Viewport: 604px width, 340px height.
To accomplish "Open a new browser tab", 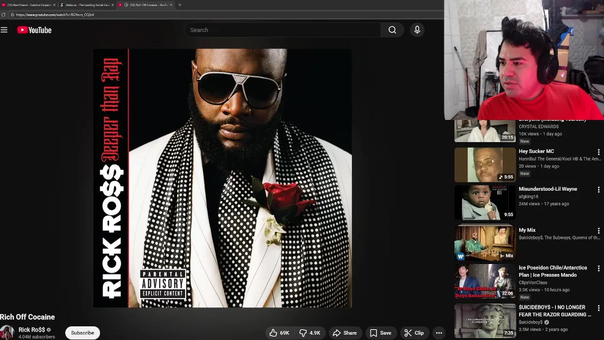I will point(180,5).
